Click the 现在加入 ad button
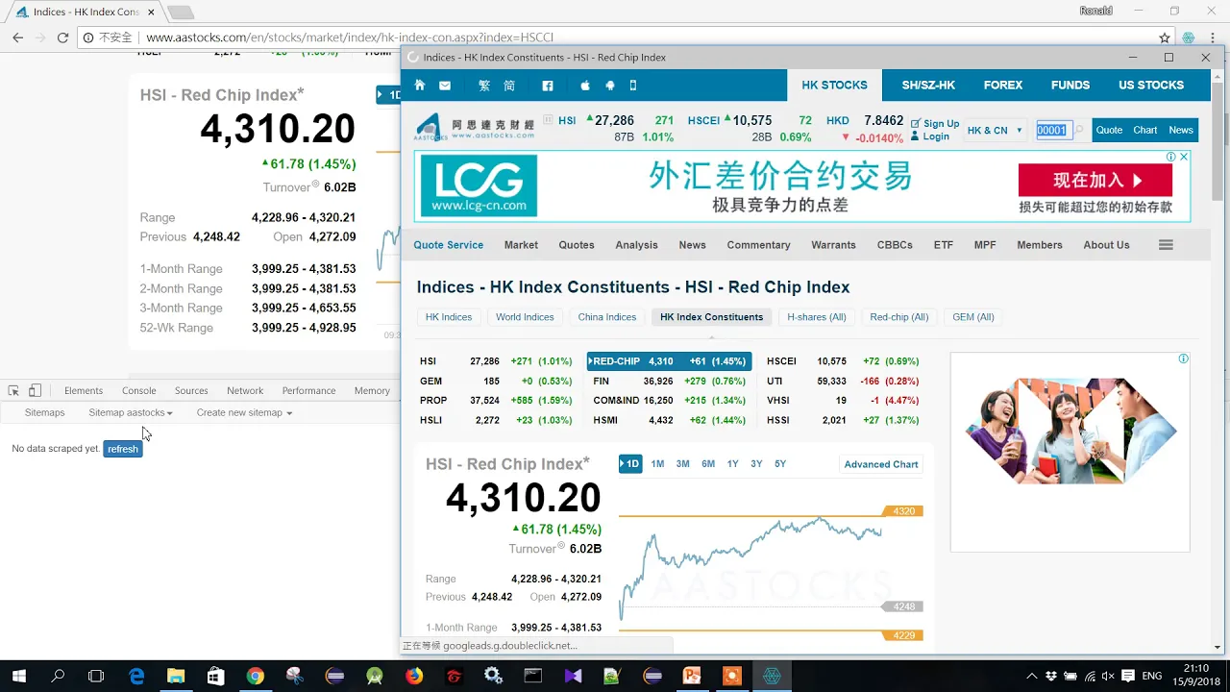Viewport: 1230px width, 692px height. (1095, 180)
